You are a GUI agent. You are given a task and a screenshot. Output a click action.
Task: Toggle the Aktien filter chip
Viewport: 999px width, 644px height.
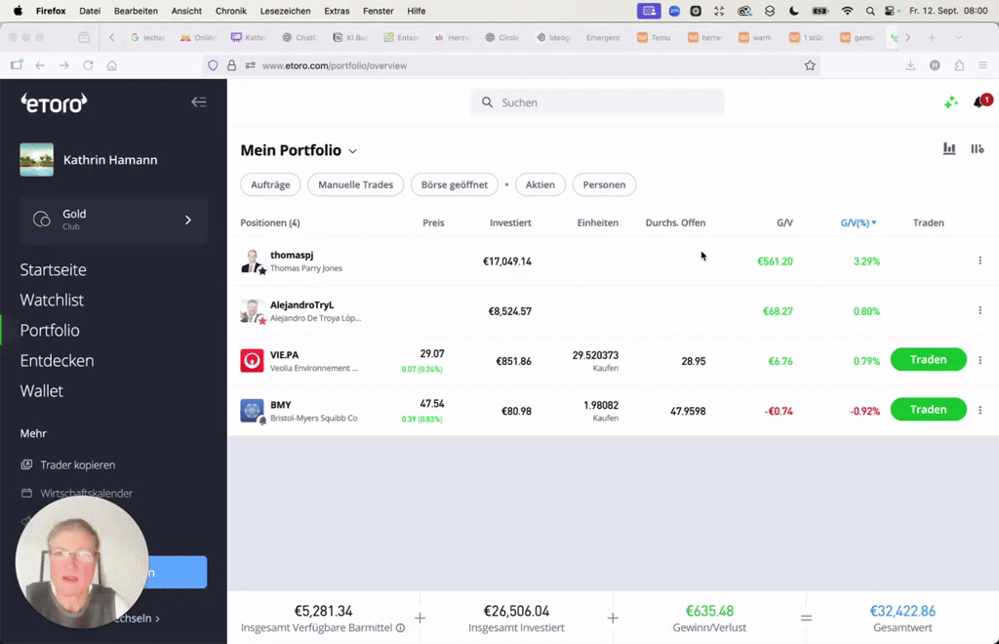(539, 184)
